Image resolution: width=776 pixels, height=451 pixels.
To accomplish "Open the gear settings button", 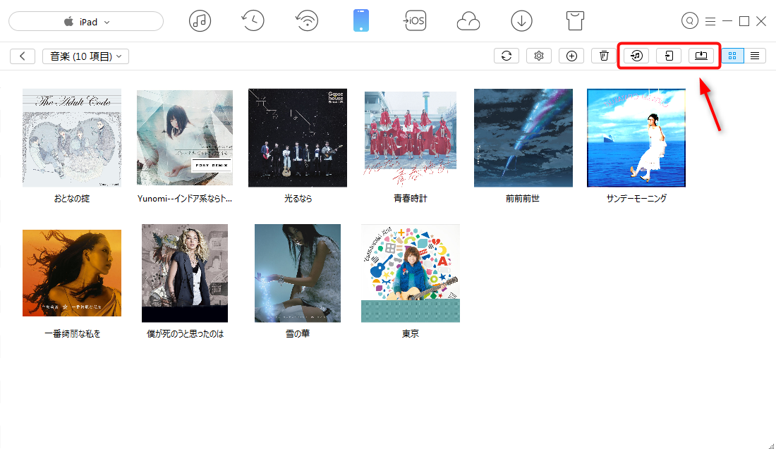I will (x=539, y=56).
